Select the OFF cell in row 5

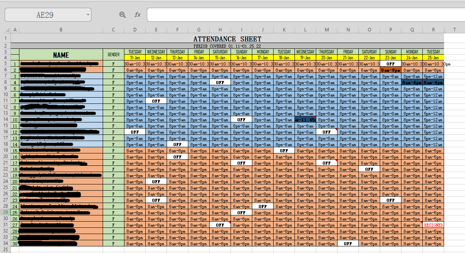pos(391,64)
